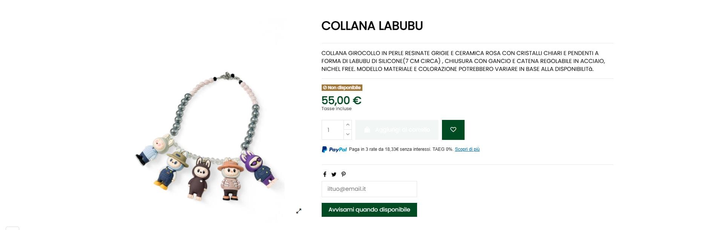Screen dimensions: 718x230
Task: Share product on Facebook
Action: point(325,174)
